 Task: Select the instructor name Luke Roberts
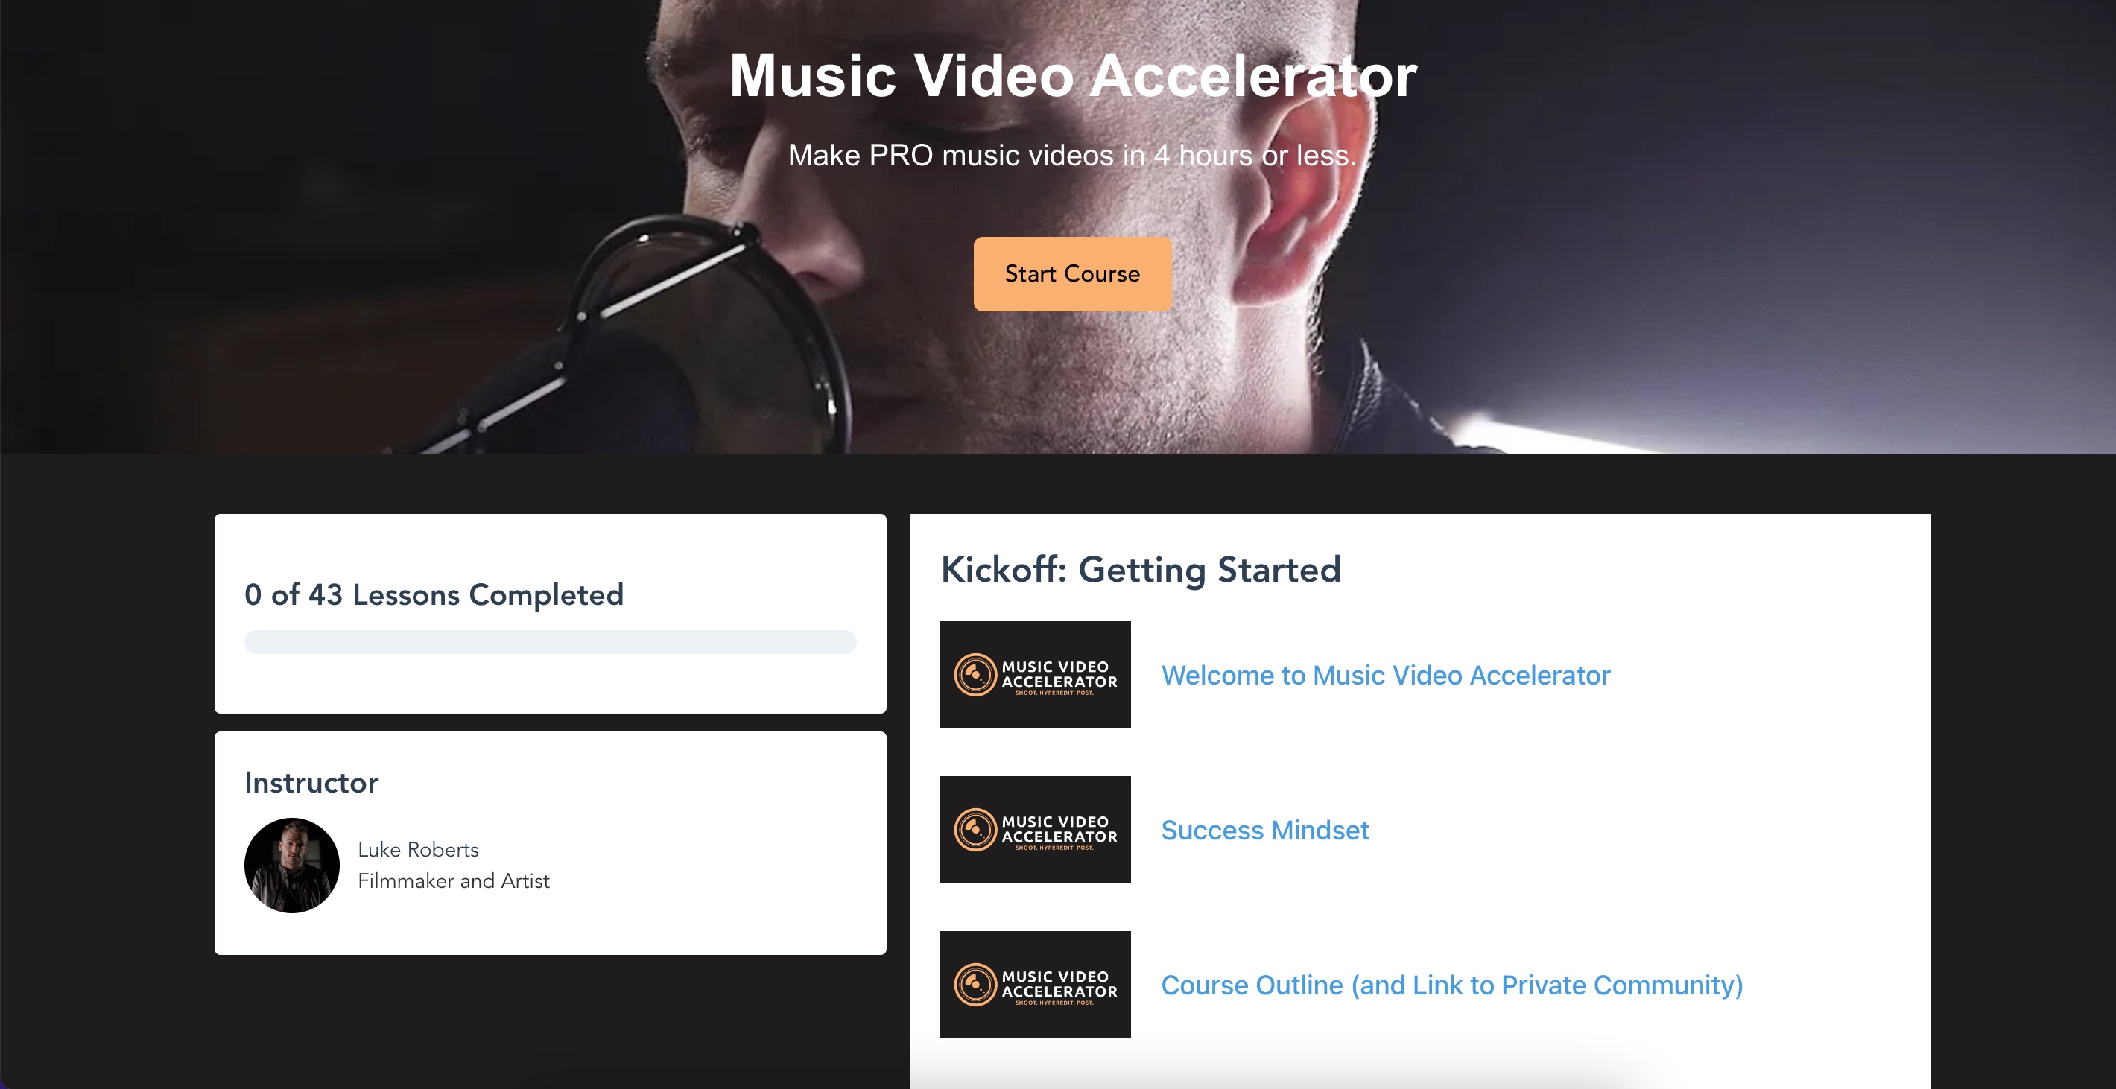point(417,849)
